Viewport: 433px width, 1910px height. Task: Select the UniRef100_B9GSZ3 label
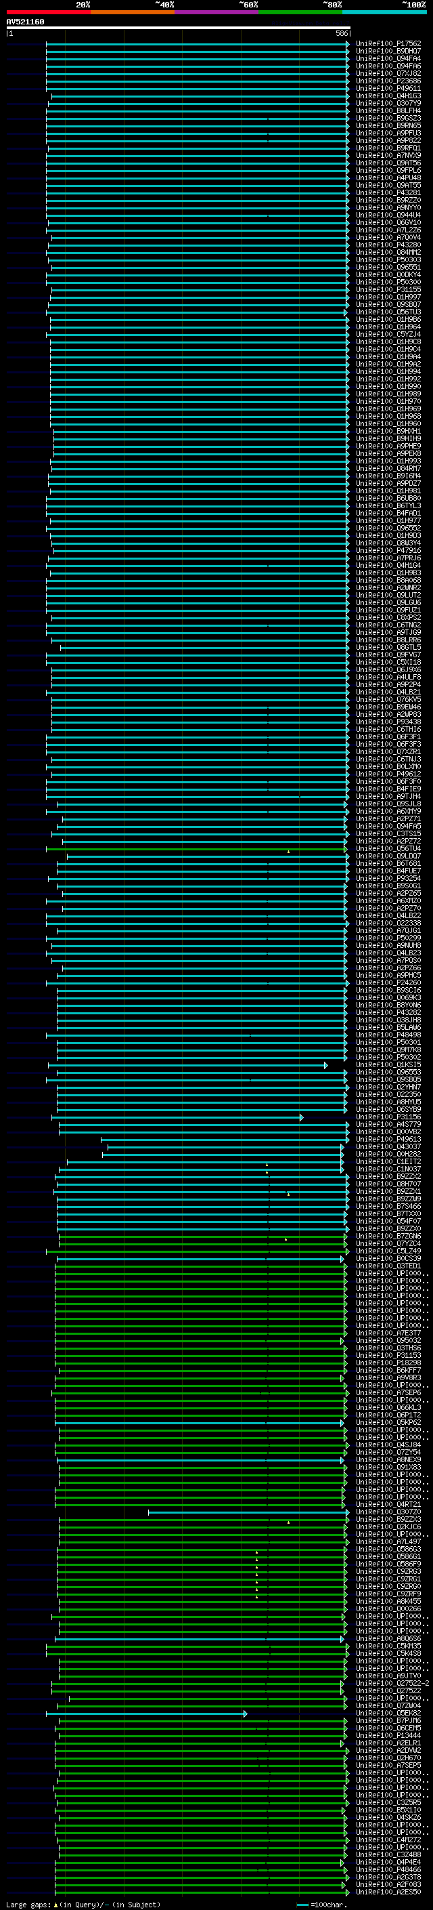pyautogui.click(x=388, y=118)
